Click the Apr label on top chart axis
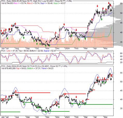The width and height of the screenshot is (123, 118). pos(95,48)
